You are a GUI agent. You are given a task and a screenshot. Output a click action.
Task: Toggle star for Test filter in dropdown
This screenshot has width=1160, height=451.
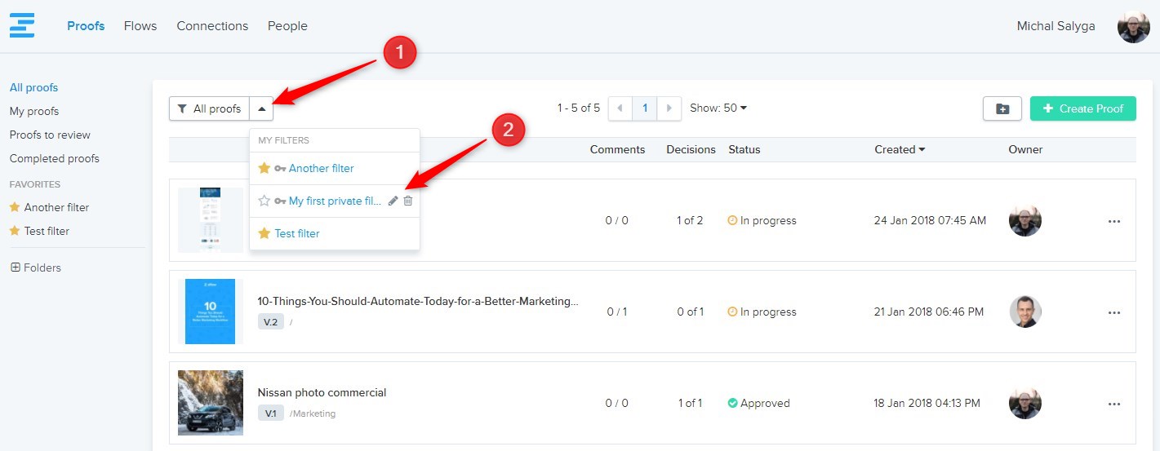(264, 233)
